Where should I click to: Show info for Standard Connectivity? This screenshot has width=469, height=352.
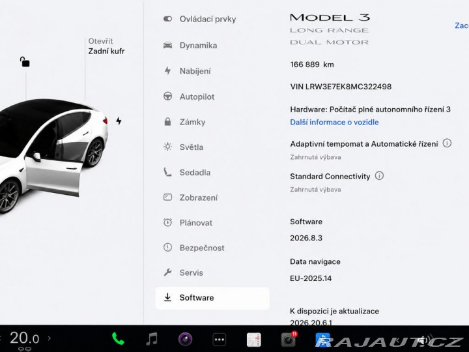[379, 176]
